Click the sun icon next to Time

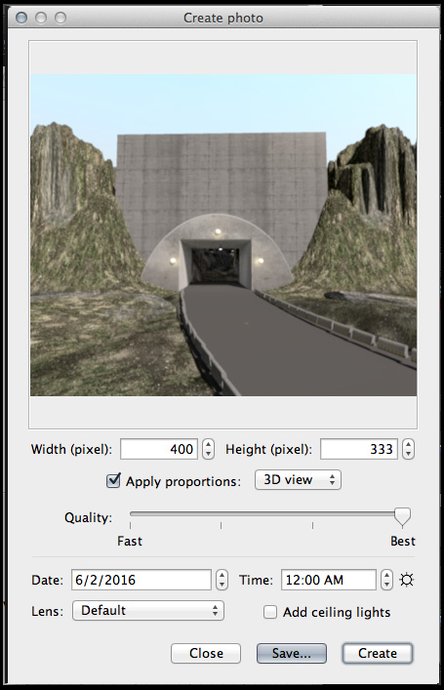407,580
